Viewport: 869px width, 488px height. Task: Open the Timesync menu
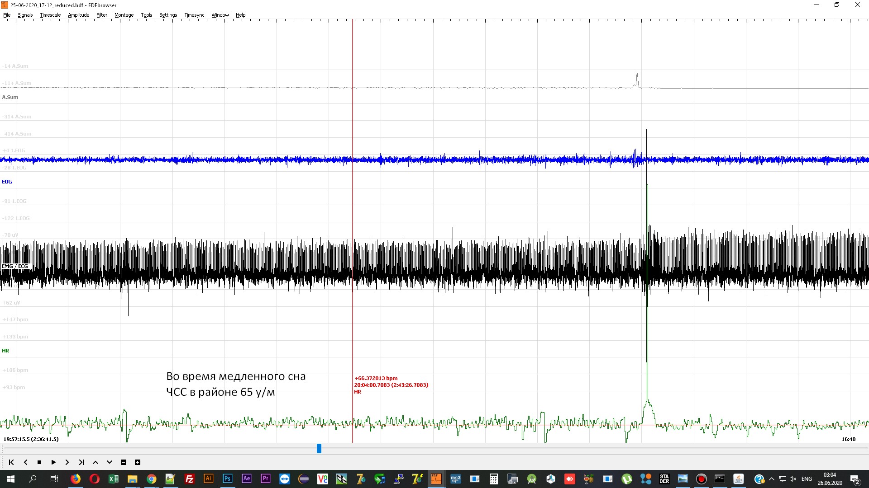point(195,15)
